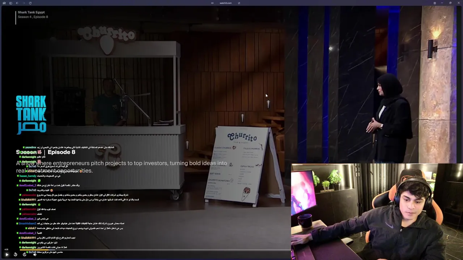The image size is (463, 260).
Task: Click the Shark Tank logo
Action: [31, 114]
